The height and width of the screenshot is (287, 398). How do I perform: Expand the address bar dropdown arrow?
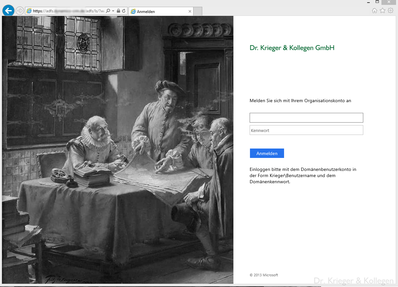pos(113,11)
